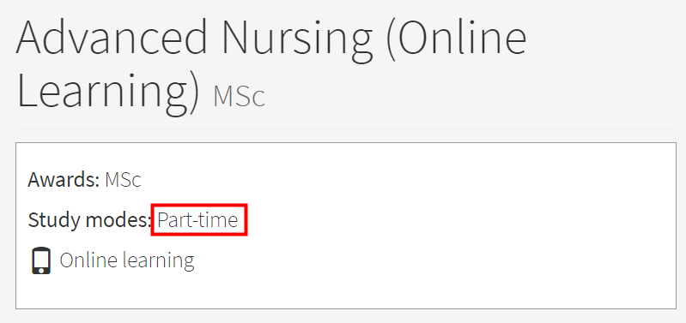Screen dimensions: 686x323
Task: Select the Part-time study mode text
Action: 197,220
